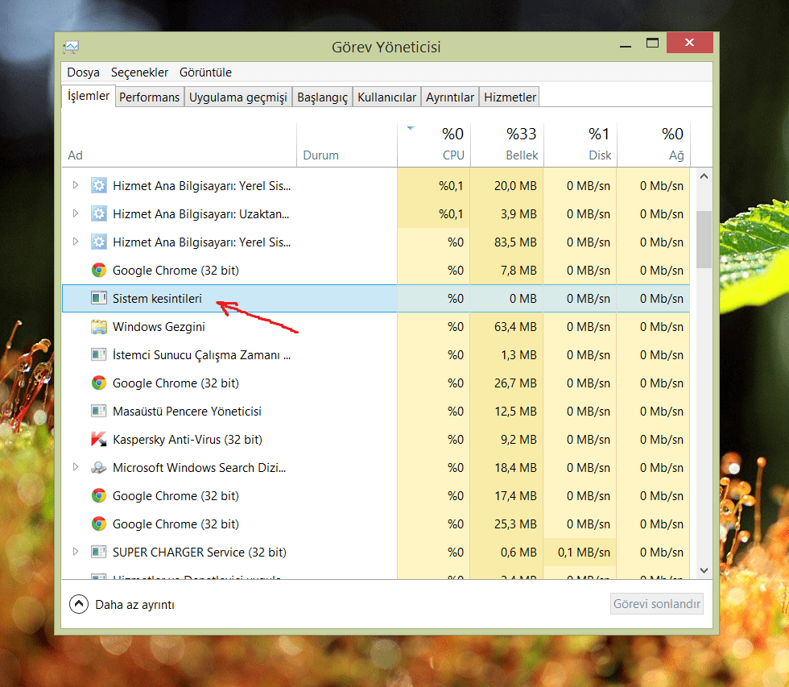
Task: Click the Microsoft Windows Search icon
Action: pos(98,468)
